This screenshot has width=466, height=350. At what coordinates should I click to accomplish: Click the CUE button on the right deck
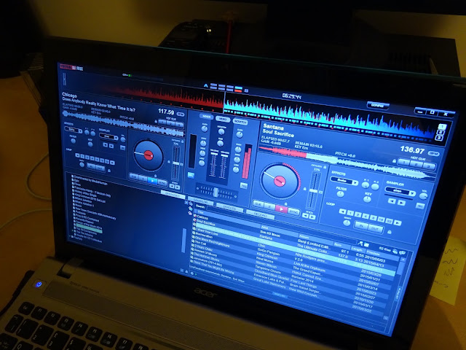(258, 204)
